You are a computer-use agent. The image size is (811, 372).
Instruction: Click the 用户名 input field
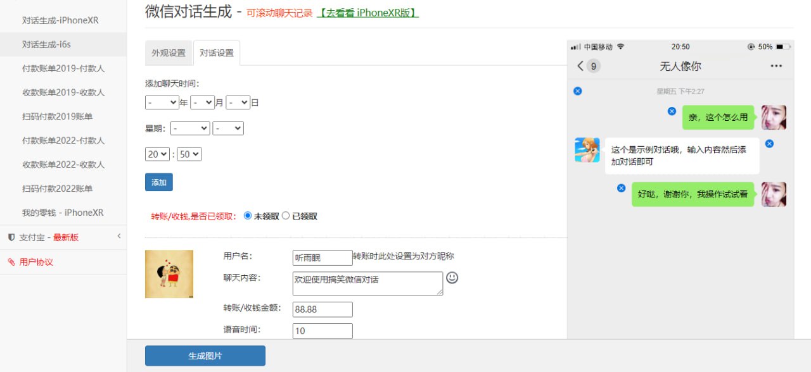(x=322, y=257)
